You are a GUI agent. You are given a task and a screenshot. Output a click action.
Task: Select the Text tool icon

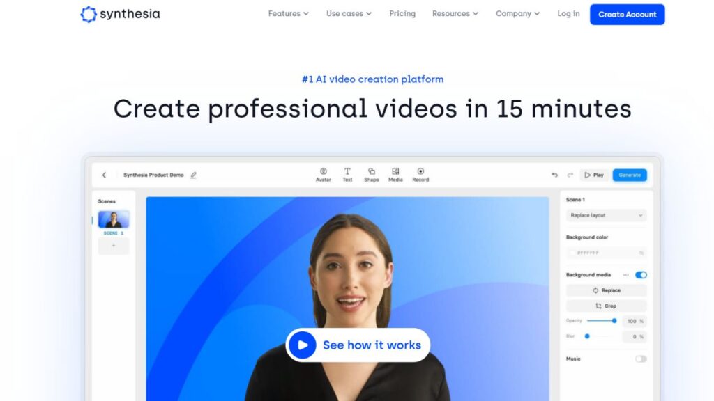(347, 171)
